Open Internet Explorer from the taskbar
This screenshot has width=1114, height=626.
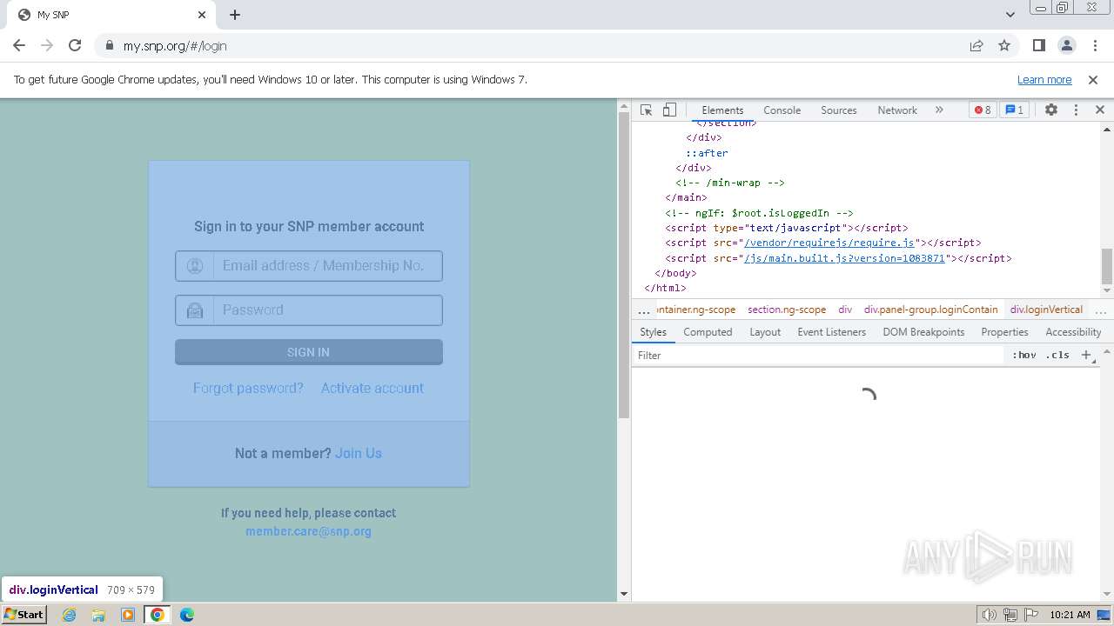pyautogui.click(x=70, y=615)
